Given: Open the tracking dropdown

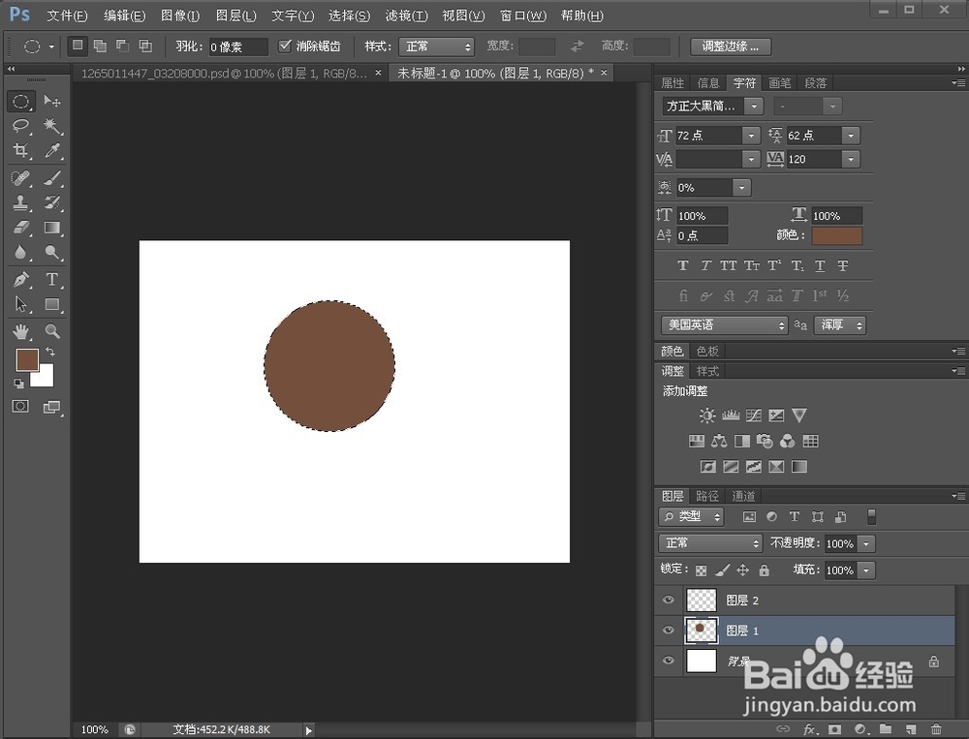Looking at the screenshot, I should [x=851, y=160].
